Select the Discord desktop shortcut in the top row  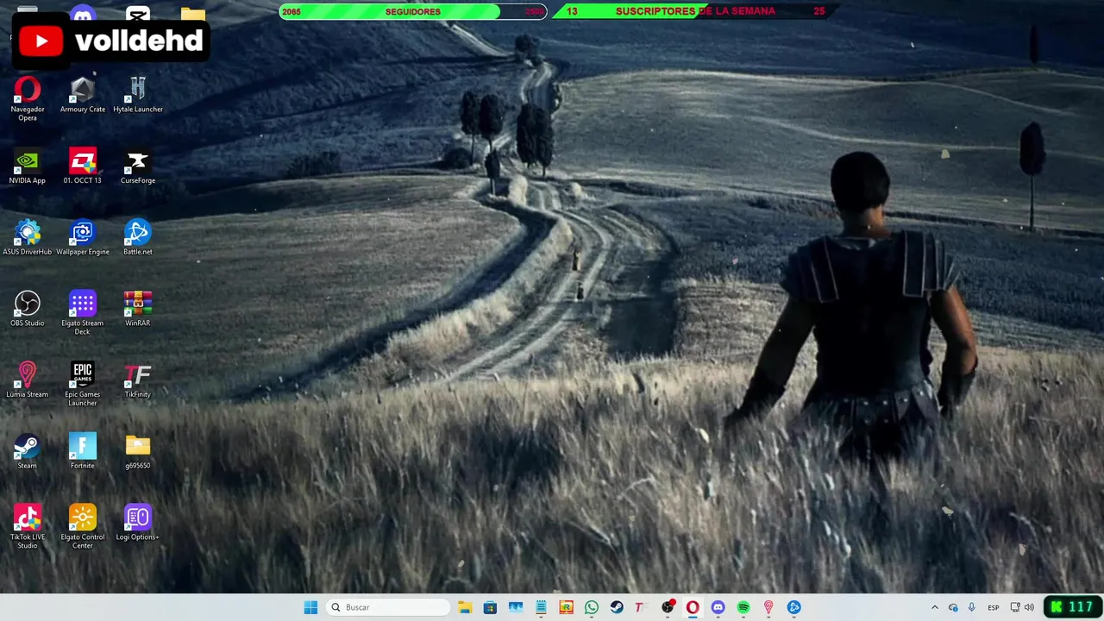(x=83, y=14)
